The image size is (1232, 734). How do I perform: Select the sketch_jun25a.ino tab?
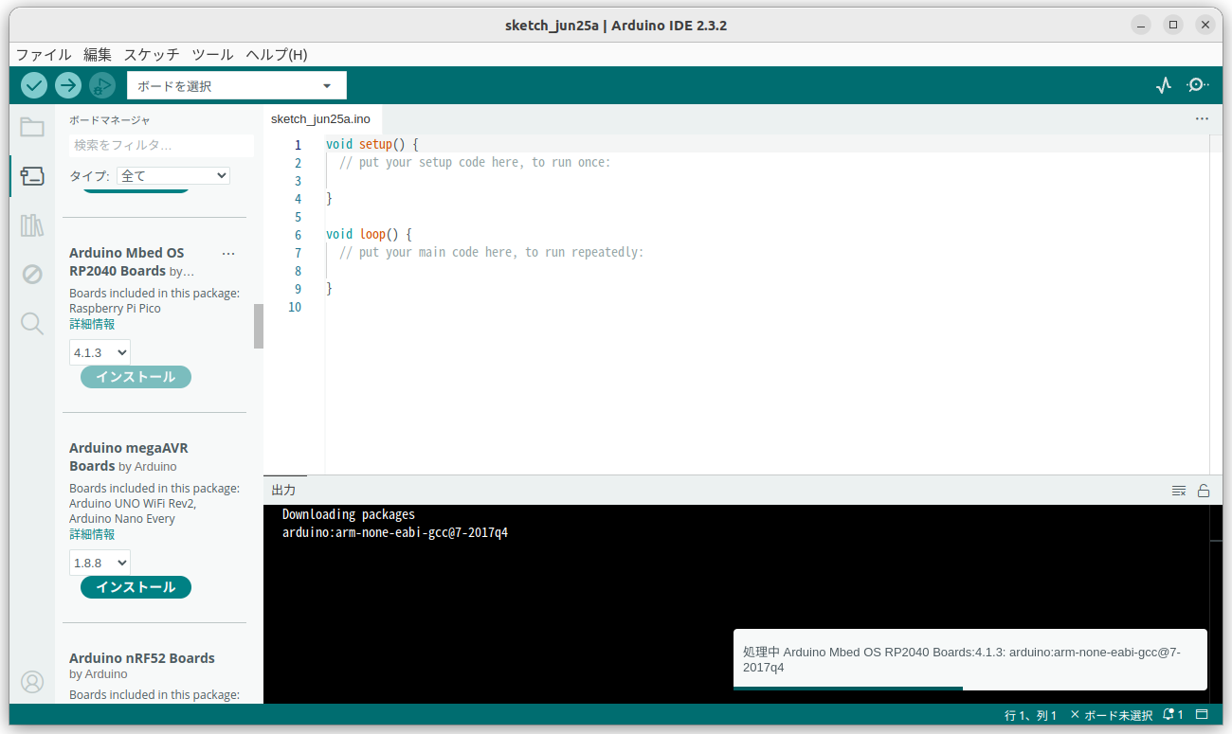click(x=322, y=119)
